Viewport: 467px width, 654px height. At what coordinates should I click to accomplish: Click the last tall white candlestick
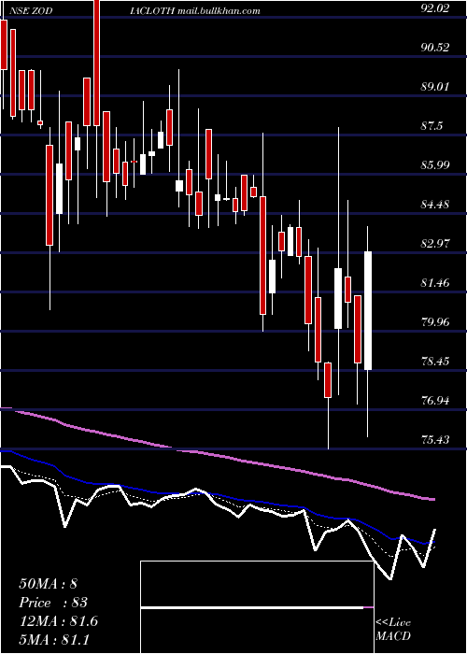[x=368, y=310]
